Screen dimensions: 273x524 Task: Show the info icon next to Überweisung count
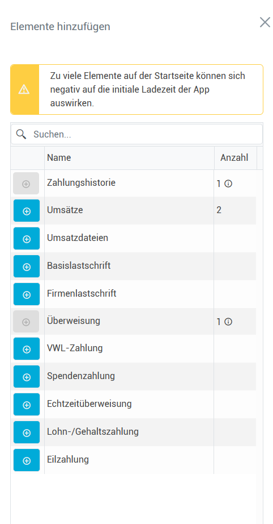pos(228,322)
